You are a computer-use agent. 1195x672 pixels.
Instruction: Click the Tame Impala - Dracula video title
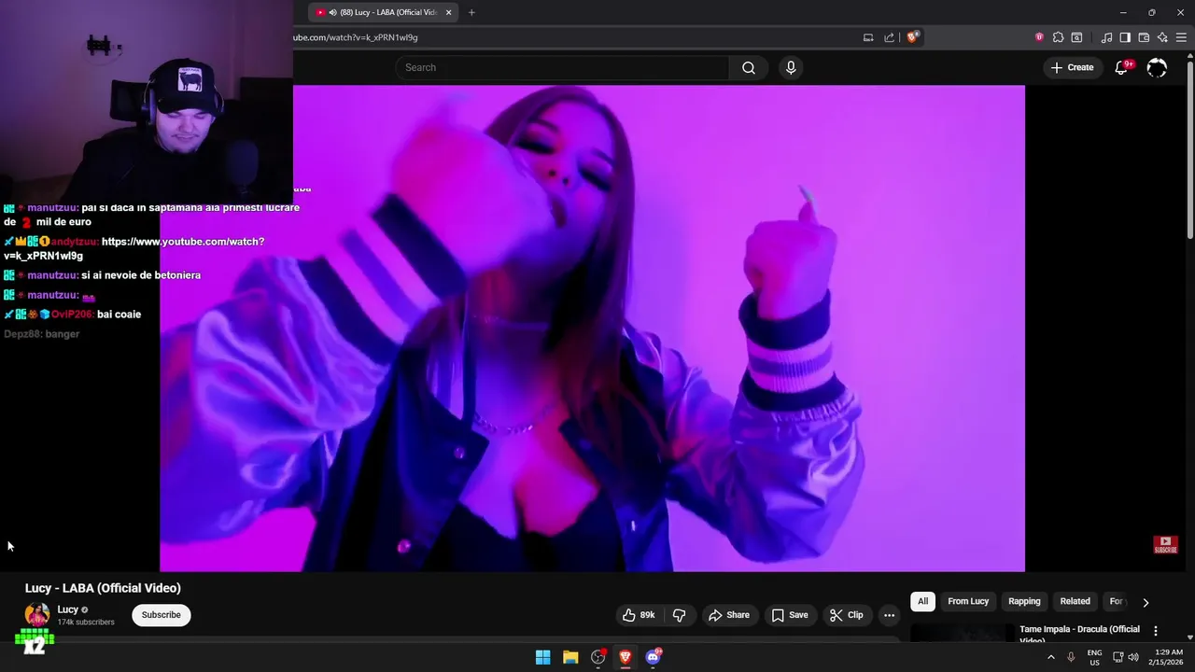coord(1079,634)
